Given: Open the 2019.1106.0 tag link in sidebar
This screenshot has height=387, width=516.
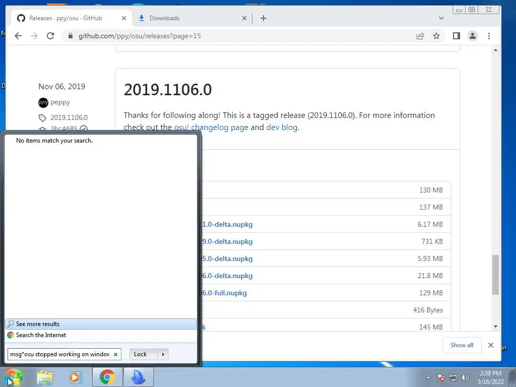Looking at the screenshot, I should pos(69,117).
